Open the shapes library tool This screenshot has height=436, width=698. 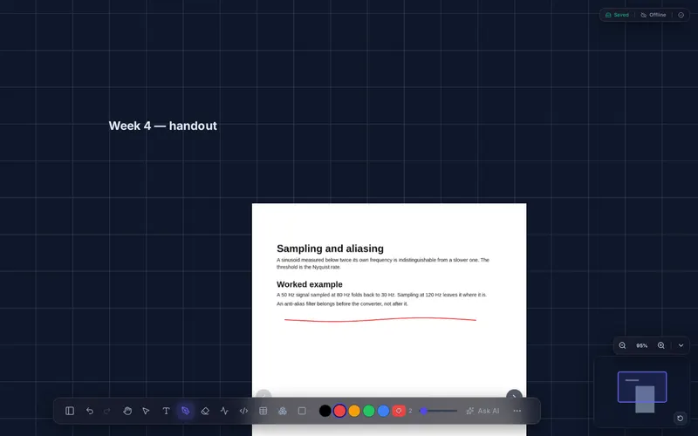pos(282,411)
